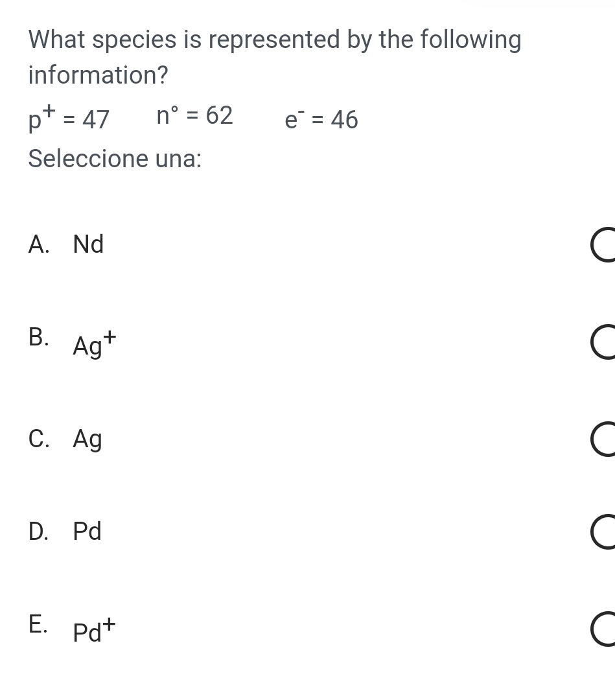615x676 pixels.
Task: Click the proton count value 47
Action: coord(97,121)
